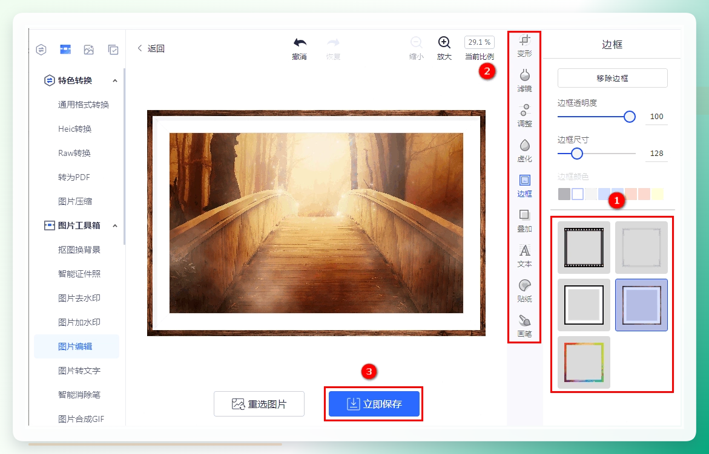Open the 贴纸 sticker tool
Viewport: 709px width, 454px height.
point(524,291)
